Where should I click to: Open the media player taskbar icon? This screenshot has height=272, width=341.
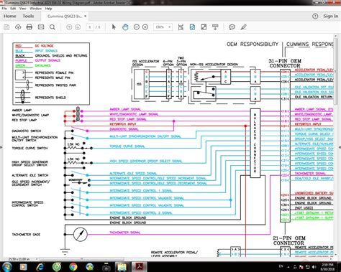pyautogui.click(x=23, y=267)
